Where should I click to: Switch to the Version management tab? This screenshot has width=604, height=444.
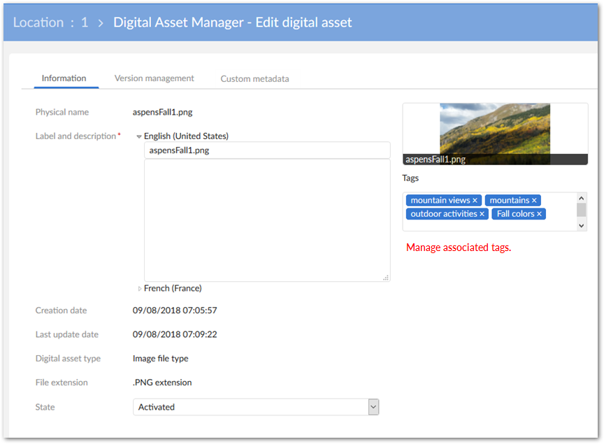[x=154, y=78]
